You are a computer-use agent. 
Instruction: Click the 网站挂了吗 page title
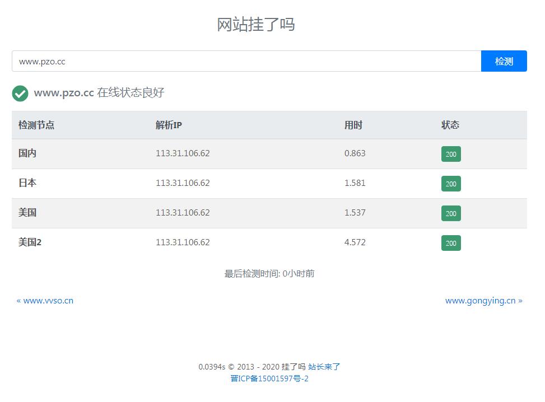(255, 24)
